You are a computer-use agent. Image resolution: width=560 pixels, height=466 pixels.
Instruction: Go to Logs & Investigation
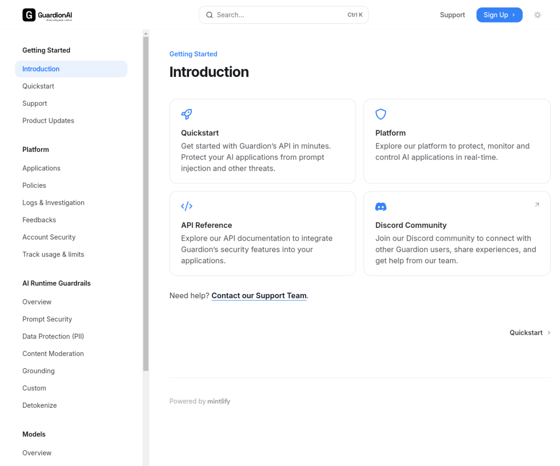[x=71, y=203]
